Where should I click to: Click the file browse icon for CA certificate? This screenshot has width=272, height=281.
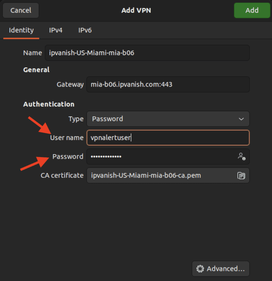pos(241,175)
